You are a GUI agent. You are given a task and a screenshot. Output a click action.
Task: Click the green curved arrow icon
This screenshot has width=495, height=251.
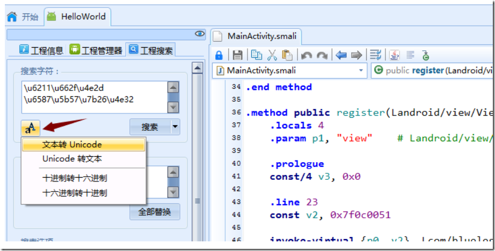pyautogui.click(x=426, y=55)
